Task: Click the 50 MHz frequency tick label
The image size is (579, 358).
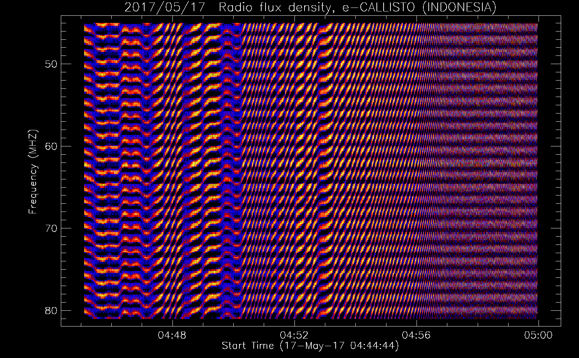Action: coord(51,64)
